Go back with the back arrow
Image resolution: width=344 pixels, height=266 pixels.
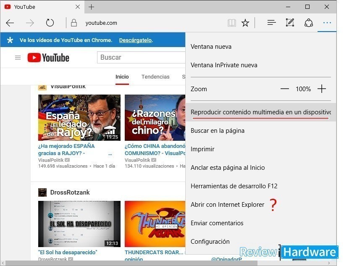point(10,23)
